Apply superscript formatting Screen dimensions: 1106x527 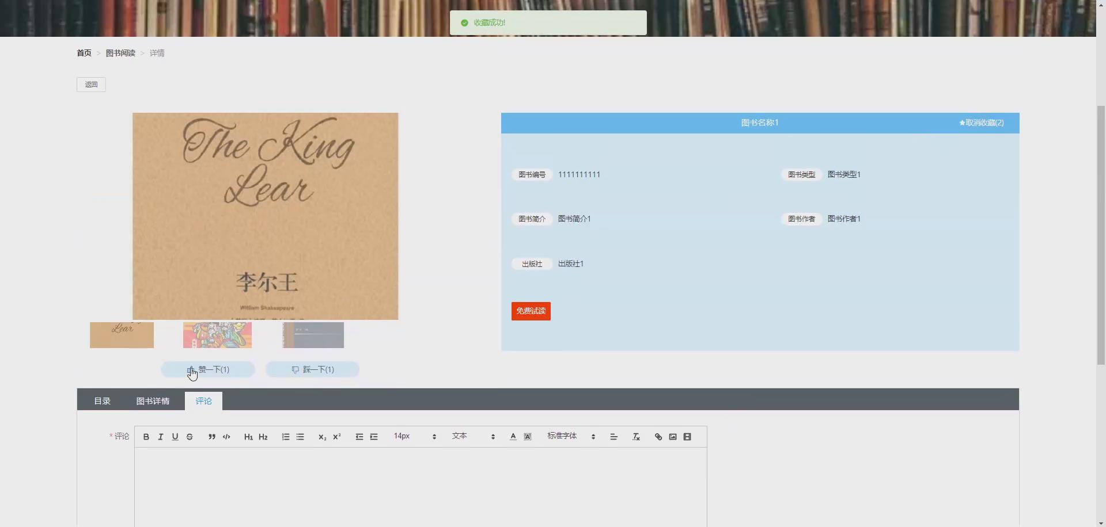(337, 437)
